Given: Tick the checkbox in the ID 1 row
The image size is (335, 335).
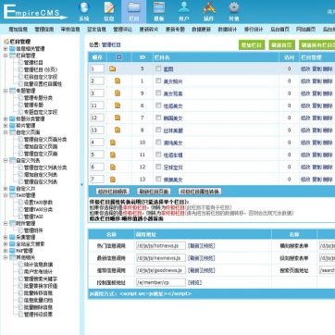Looking at the screenshot, I should [158, 81].
